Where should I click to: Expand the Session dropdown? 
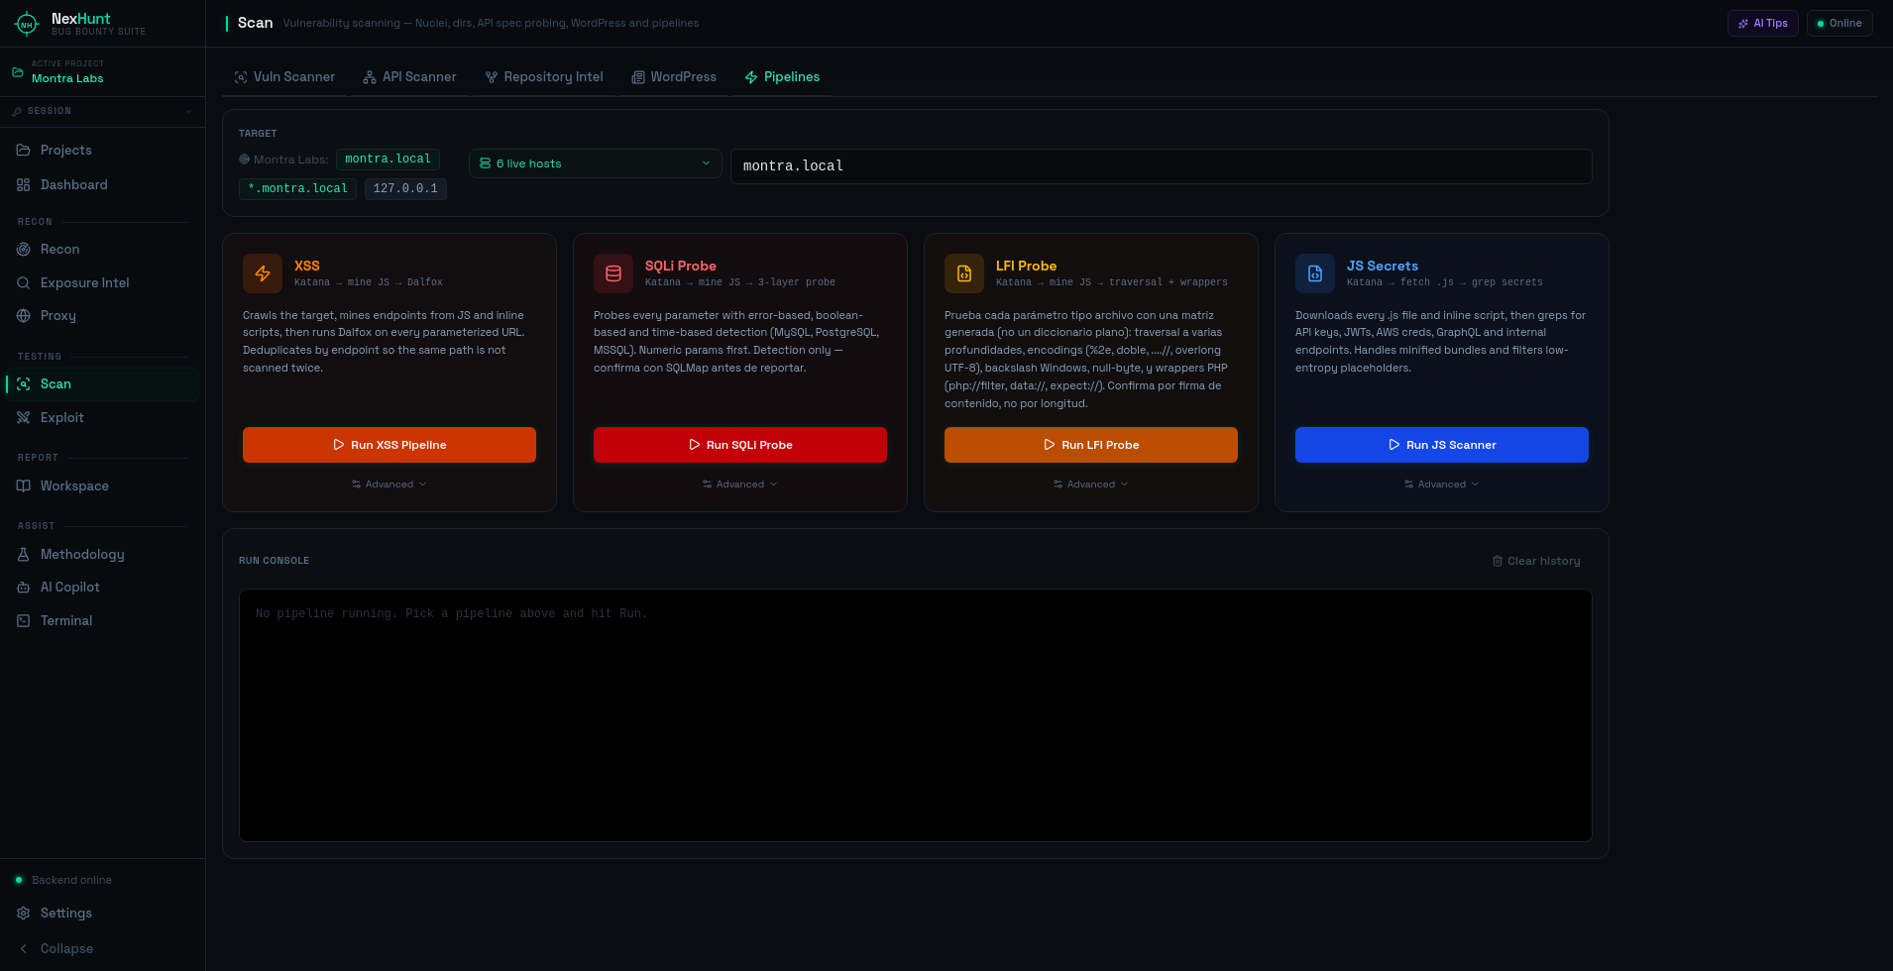[102, 111]
